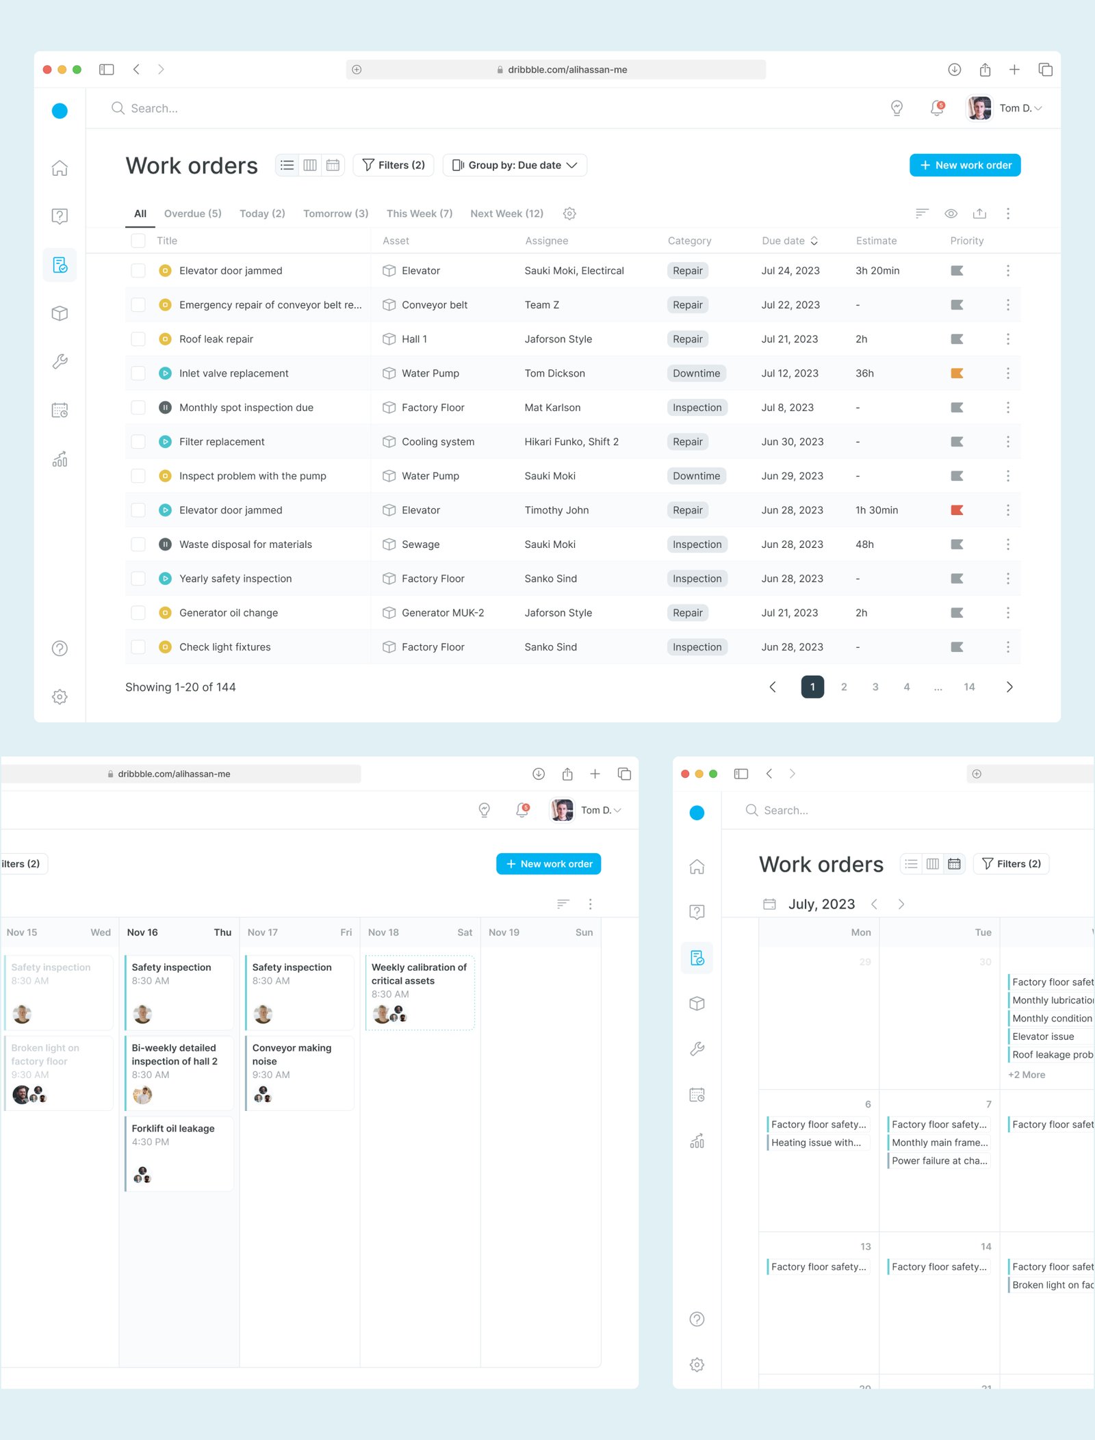
Task: Open the Group by: Due date dropdown
Action: click(515, 165)
